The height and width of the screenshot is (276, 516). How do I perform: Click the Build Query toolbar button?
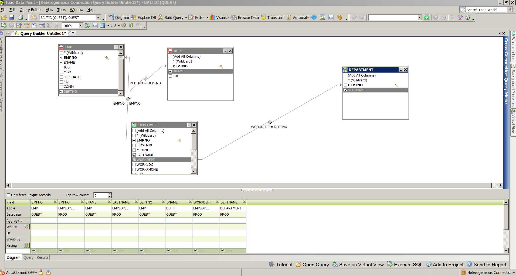[x=171, y=18]
